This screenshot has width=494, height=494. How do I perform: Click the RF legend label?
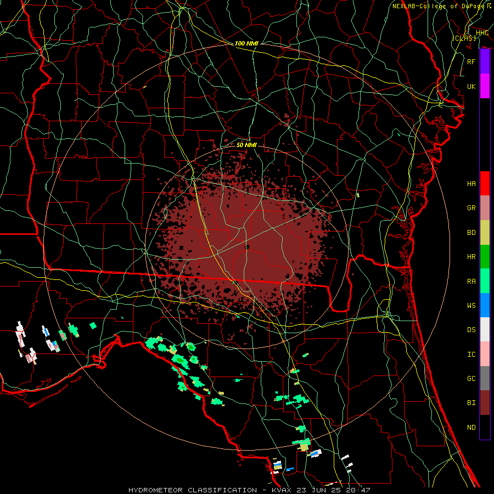471,61
